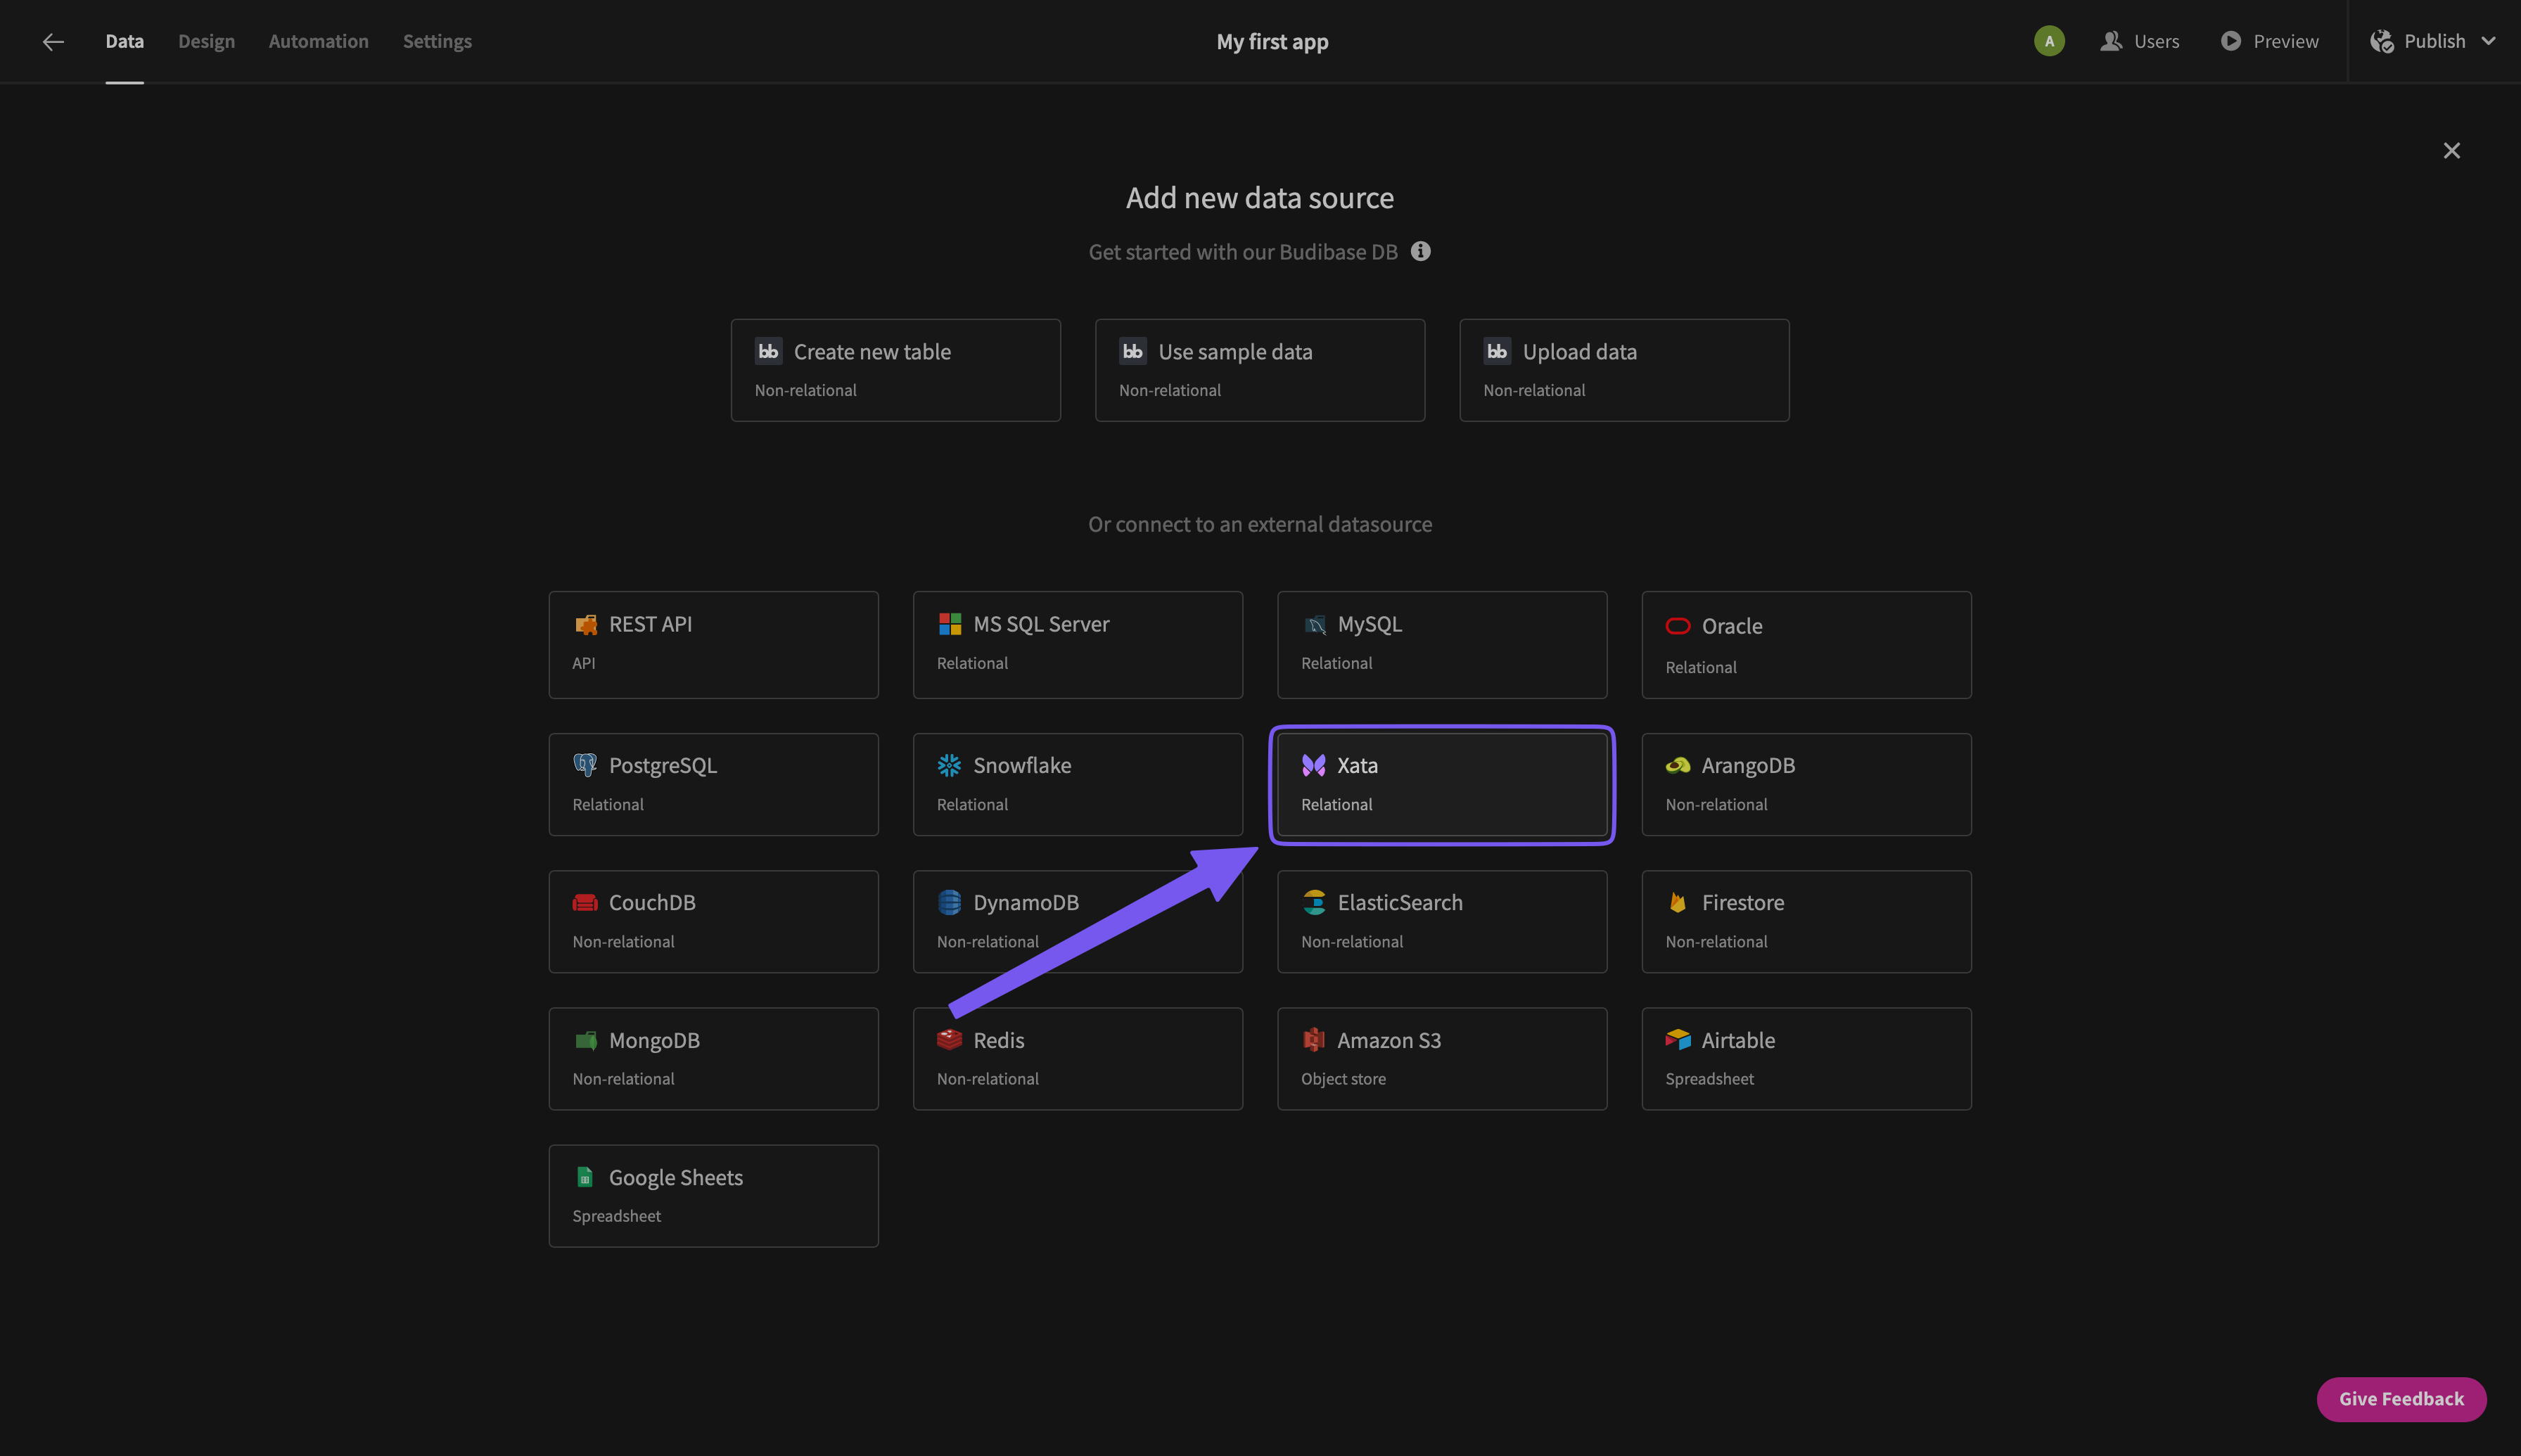Viewport: 2521px width, 1456px height.
Task: Switch to the Design tab
Action: point(206,41)
